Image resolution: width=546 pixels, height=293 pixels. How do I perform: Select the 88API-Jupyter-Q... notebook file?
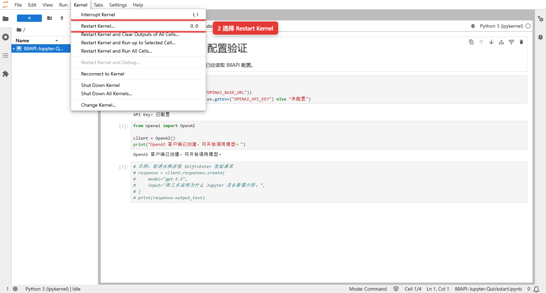point(41,48)
